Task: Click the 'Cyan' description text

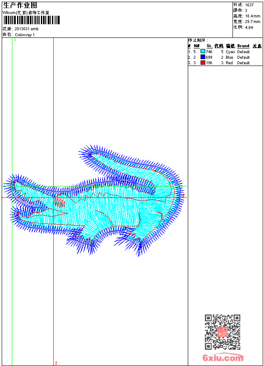Action: 230,52
